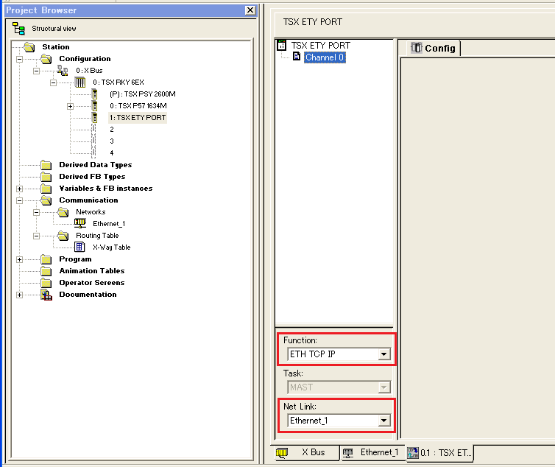Viewport: 555px width, 467px height.
Task: Select Channel 0 under TSX ETY PORT
Action: coord(324,57)
